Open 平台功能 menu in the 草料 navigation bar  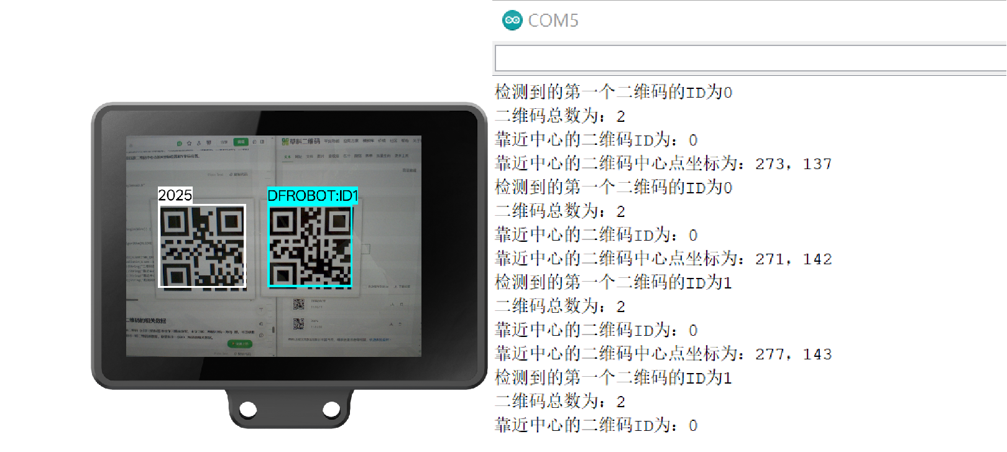pyautogui.click(x=331, y=142)
